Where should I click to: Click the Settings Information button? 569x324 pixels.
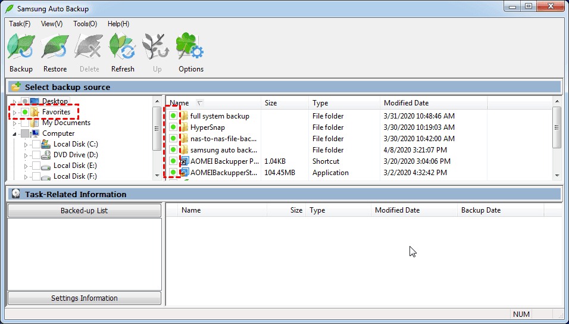point(84,298)
